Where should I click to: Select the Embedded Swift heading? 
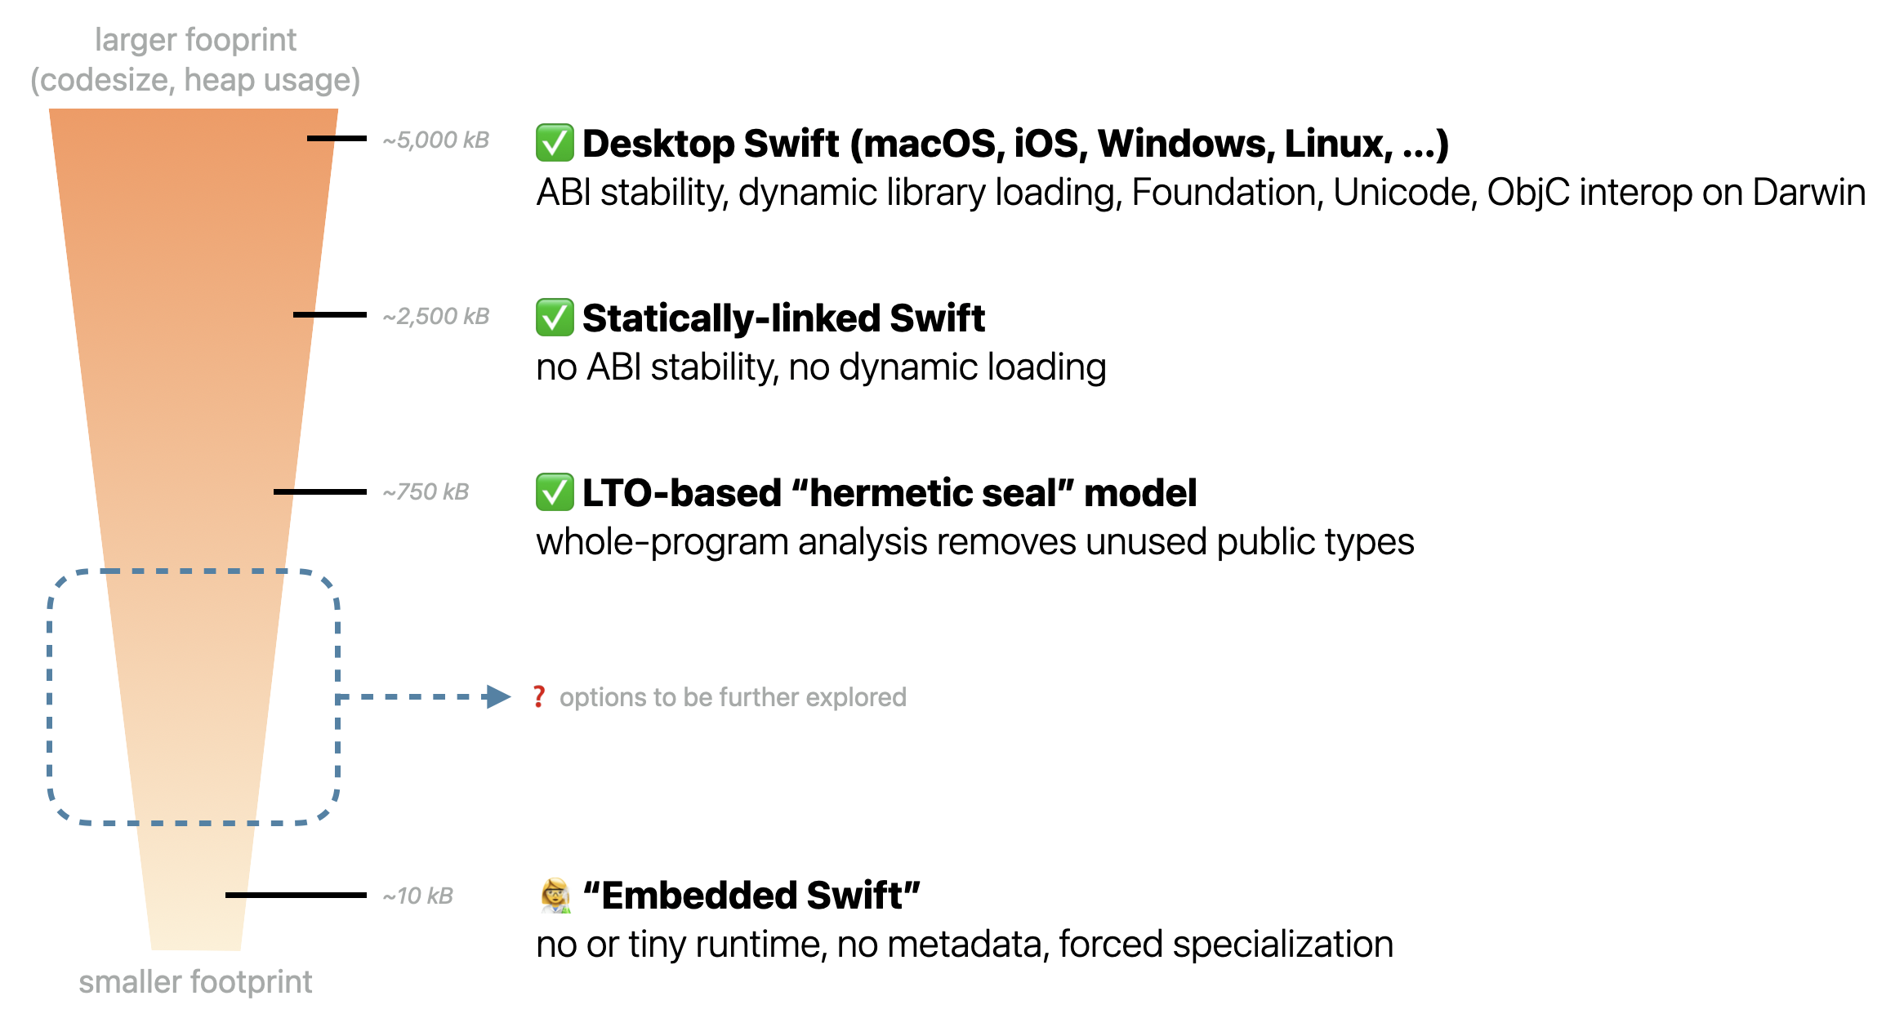pyautogui.click(x=752, y=896)
